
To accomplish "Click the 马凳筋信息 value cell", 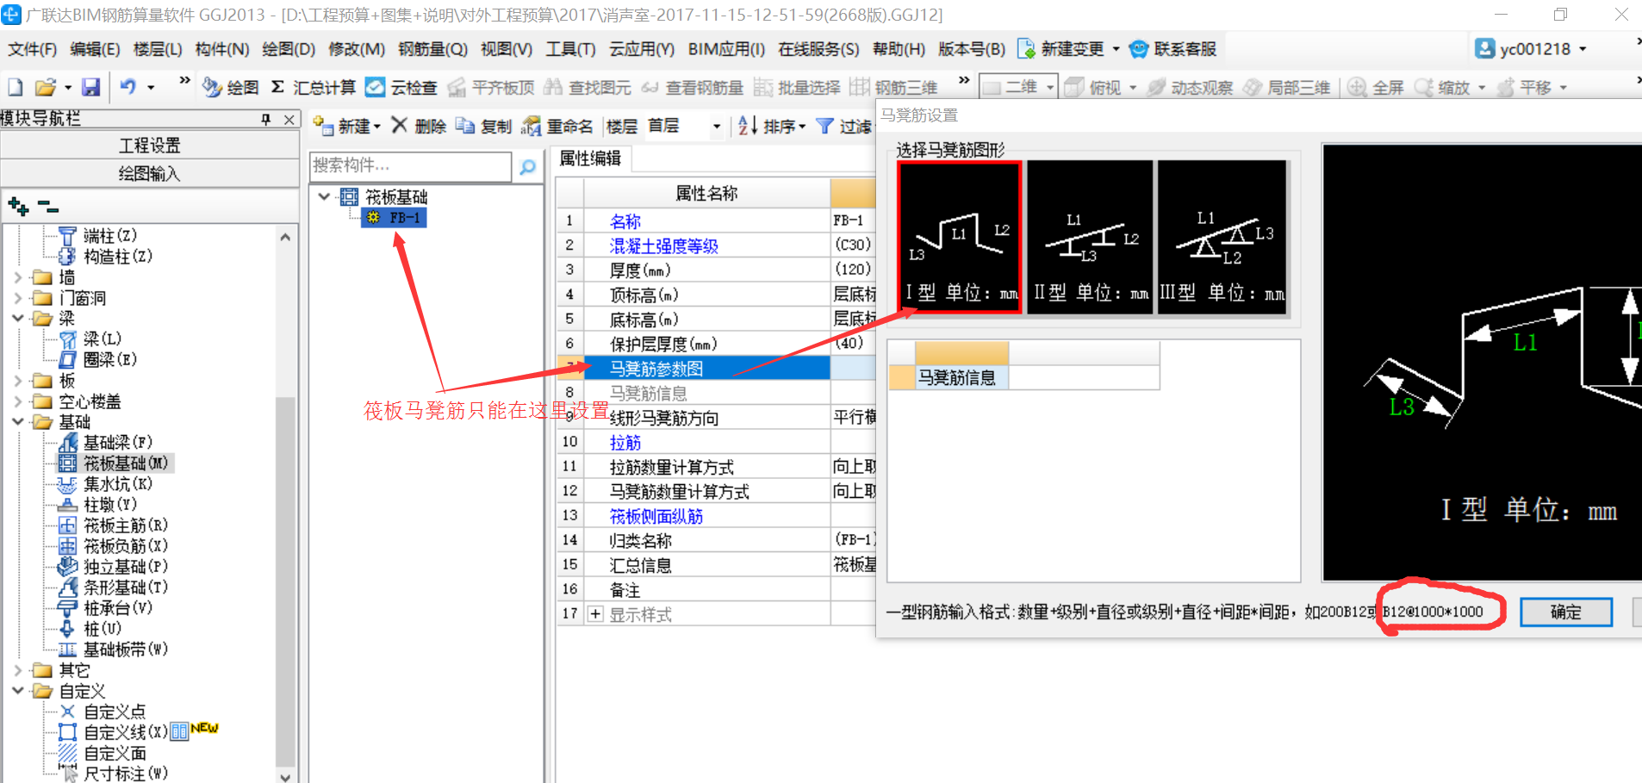I will coord(1084,378).
